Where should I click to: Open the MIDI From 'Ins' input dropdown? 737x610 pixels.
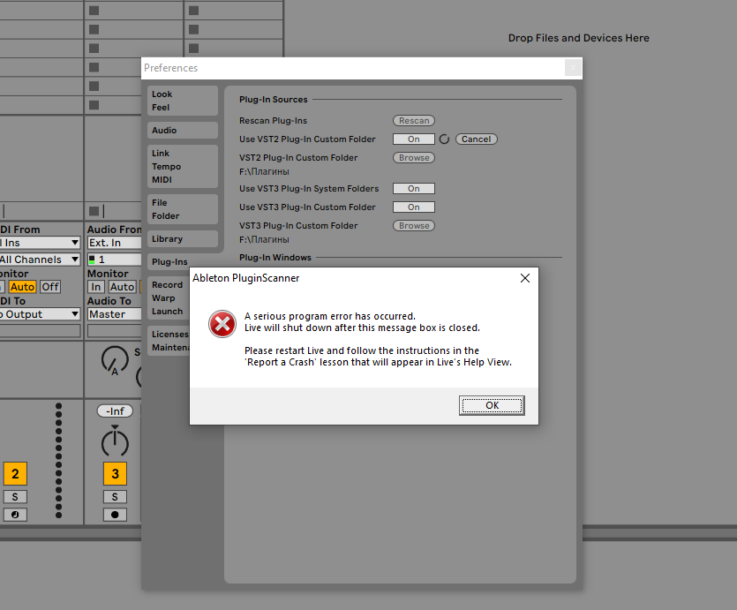(40, 243)
